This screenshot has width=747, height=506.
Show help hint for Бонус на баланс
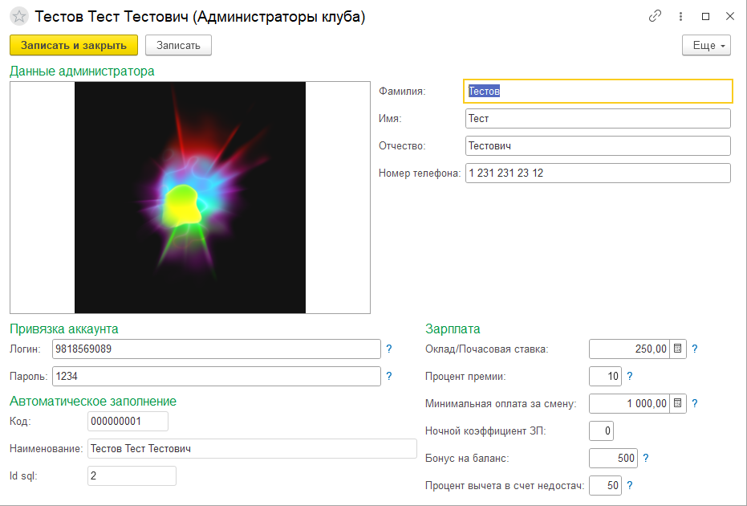pyautogui.click(x=646, y=458)
